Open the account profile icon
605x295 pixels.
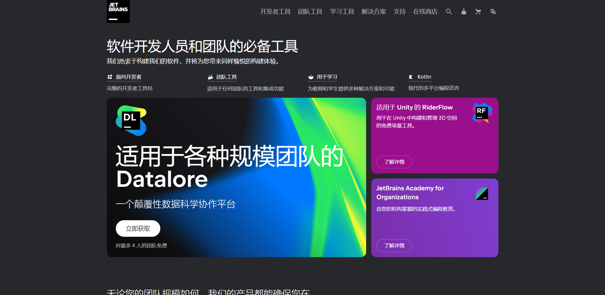464,11
